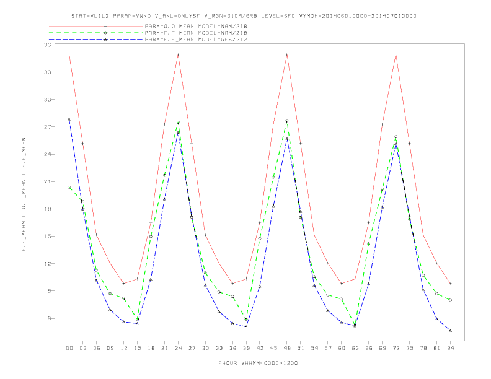Click x-axis hour label 18

point(151,348)
